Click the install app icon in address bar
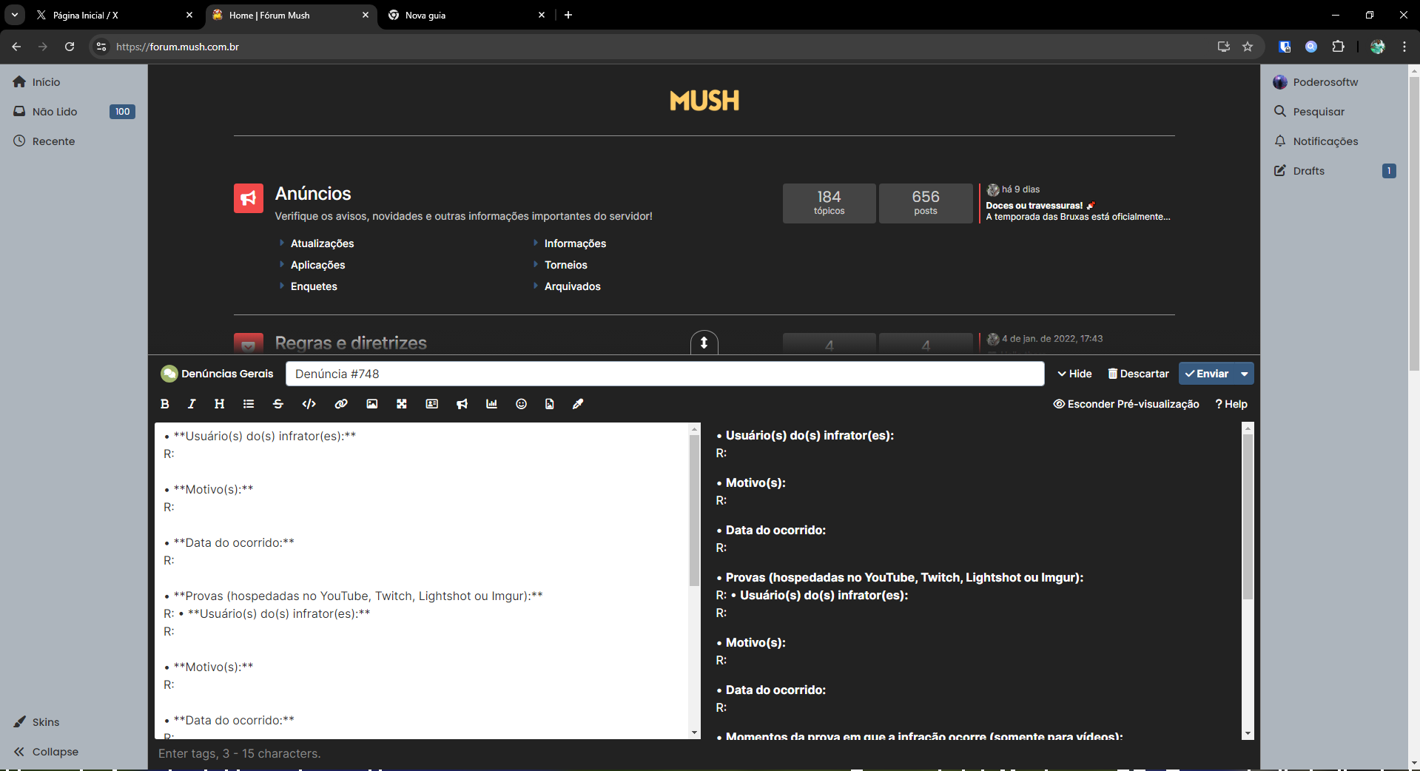Image resolution: width=1420 pixels, height=771 pixels. (x=1224, y=47)
